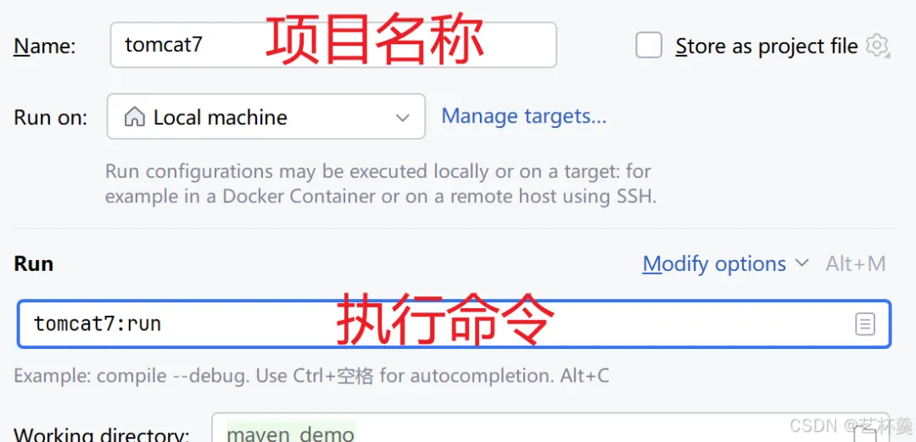Open the gear settings next to Store as project file

coord(878,46)
